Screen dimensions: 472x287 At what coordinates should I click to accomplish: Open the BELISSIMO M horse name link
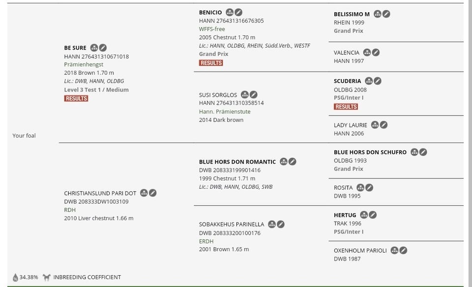point(352,14)
